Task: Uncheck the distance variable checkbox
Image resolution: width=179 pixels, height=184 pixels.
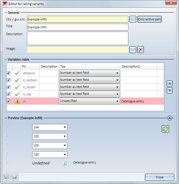Action: pyautogui.click(x=9, y=73)
